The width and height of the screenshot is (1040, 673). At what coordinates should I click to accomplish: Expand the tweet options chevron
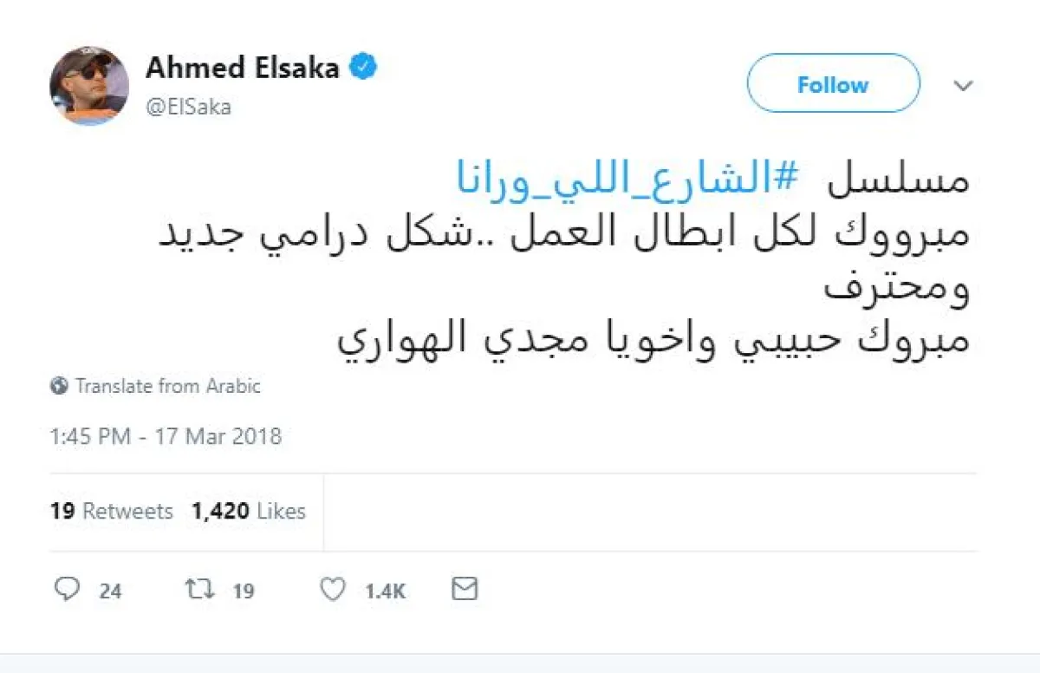pyautogui.click(x=963, y=85)
